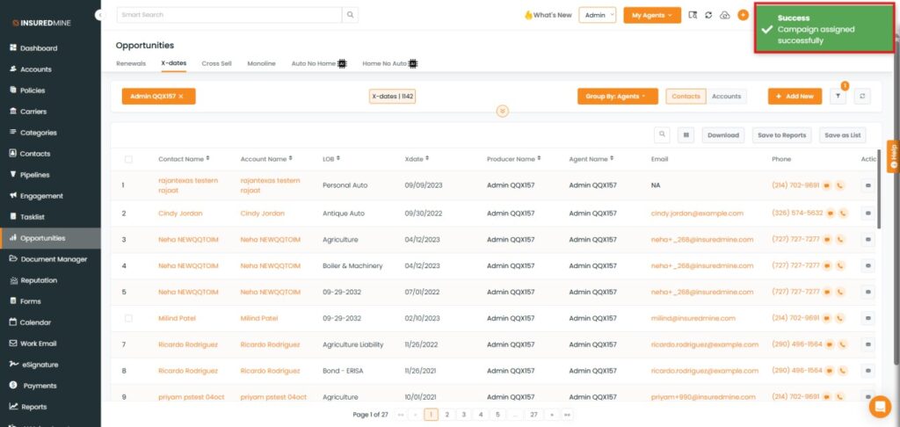Tick the select-all checkbox in table header
Image resolution: width=900 pixels, height=427 pixels.
point(128,159)
